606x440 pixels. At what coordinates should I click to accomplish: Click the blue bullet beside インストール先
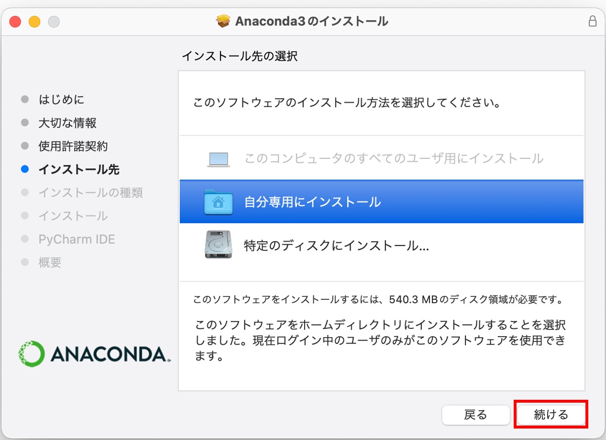click(x=25, y=169)
